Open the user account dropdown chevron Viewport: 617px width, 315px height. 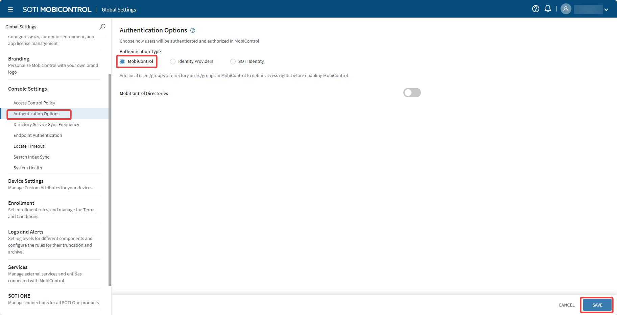point(607,9)
